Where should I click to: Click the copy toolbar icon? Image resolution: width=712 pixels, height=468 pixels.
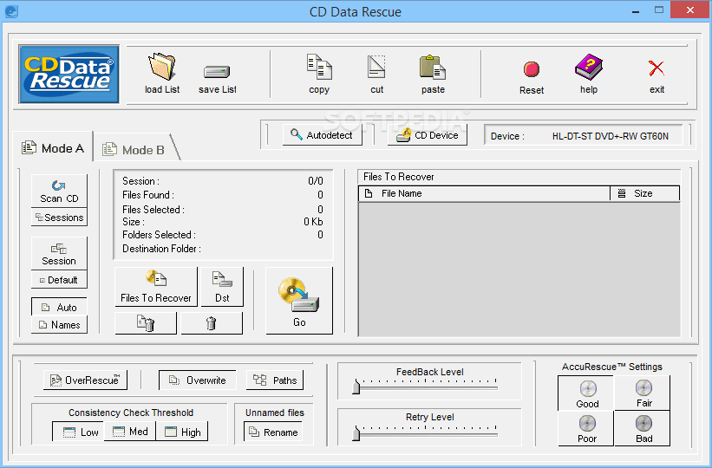coord(319,68)
